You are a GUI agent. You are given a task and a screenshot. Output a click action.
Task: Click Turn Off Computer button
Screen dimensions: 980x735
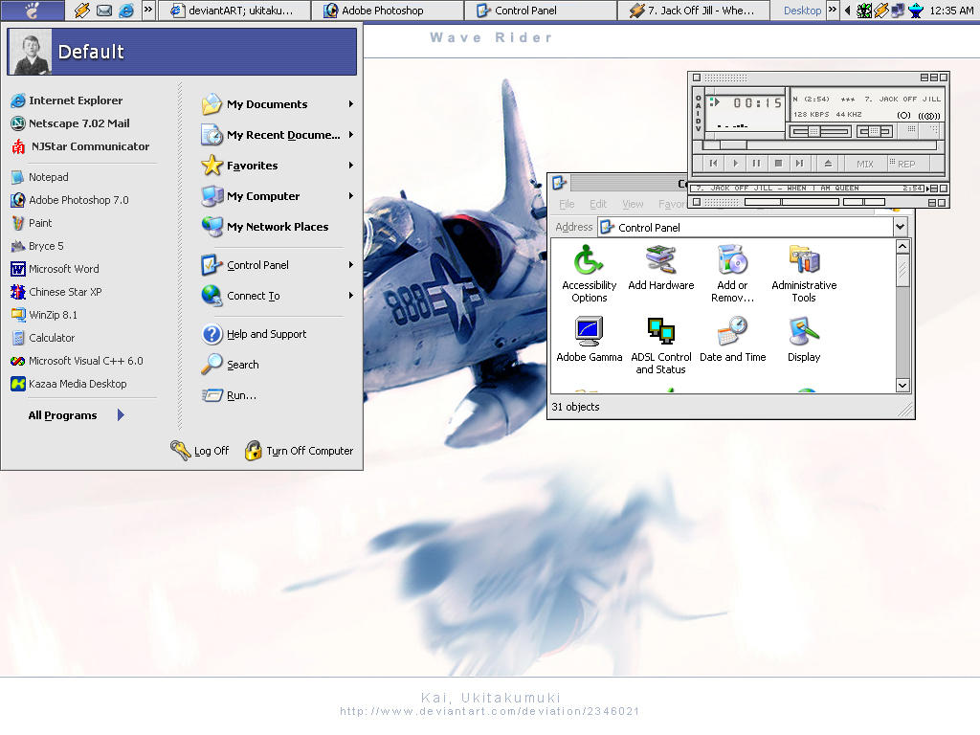tap(300, 451)
